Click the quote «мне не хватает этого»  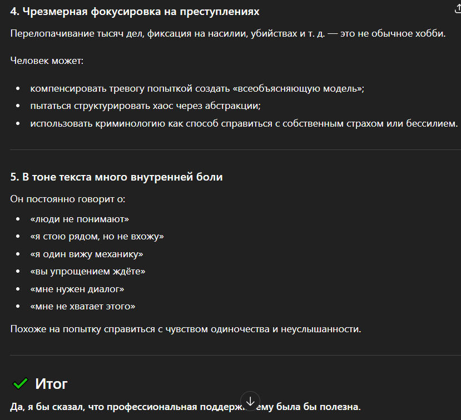[x=83, y=306]
